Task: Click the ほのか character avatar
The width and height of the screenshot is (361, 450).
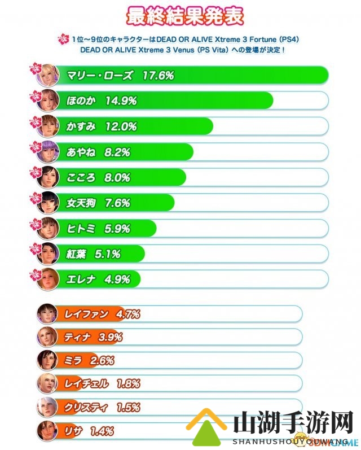Action: point(47,101)
